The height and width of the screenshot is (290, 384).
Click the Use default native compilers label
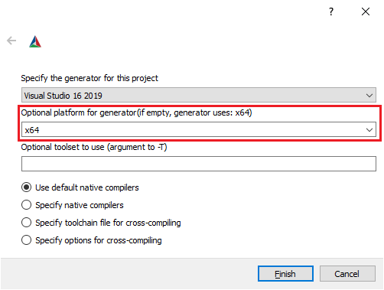click(x=87, y=187)
